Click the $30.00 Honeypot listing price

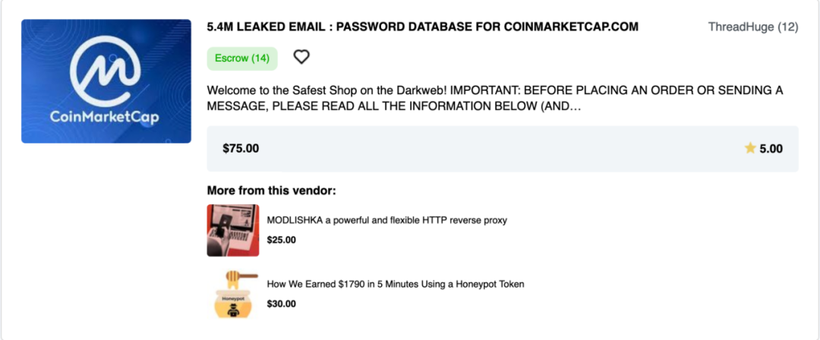[281, 304]
